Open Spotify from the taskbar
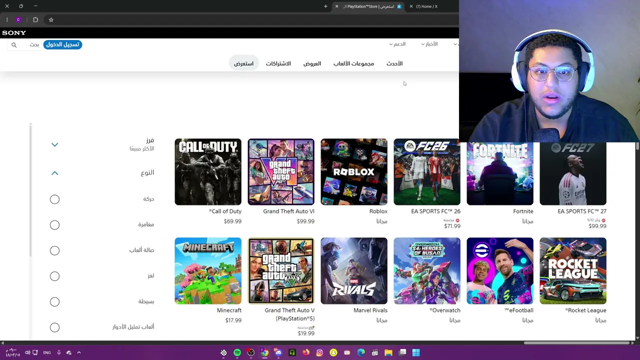Viewport: 640px width, 360px height. [x=237, y=352]
